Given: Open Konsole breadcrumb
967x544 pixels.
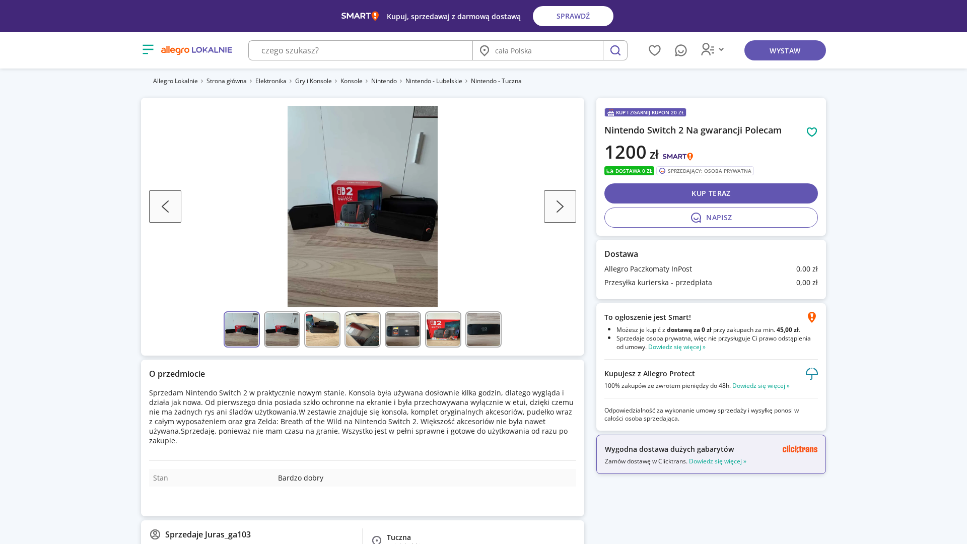Looking at the screenshot, I should click(x=351, y=81).
